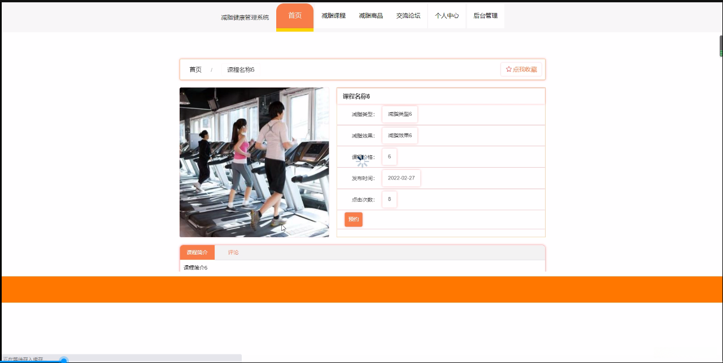Open 交流论坛 in the navigation bar
723x363 pixels.
point(408,16)
